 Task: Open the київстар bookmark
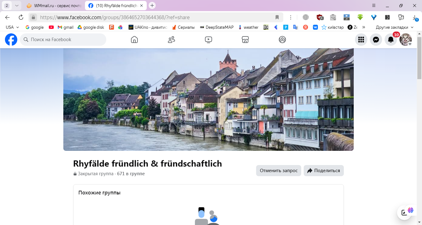(332, 27)
